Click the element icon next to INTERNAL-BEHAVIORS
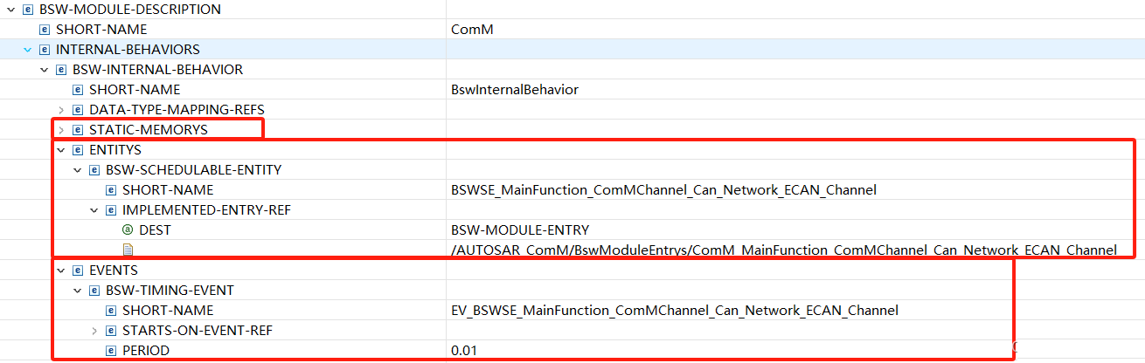This screenshot has width=1145, height=363. [x=45, y=50]
